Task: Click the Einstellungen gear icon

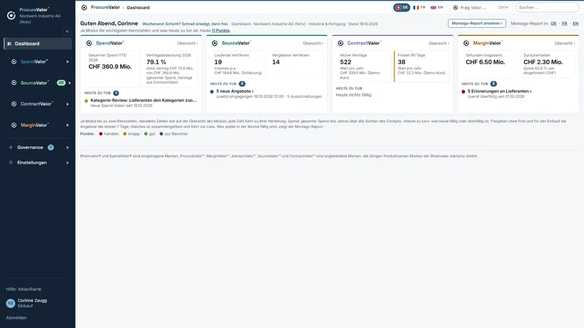Action: [x=11, y=163]
